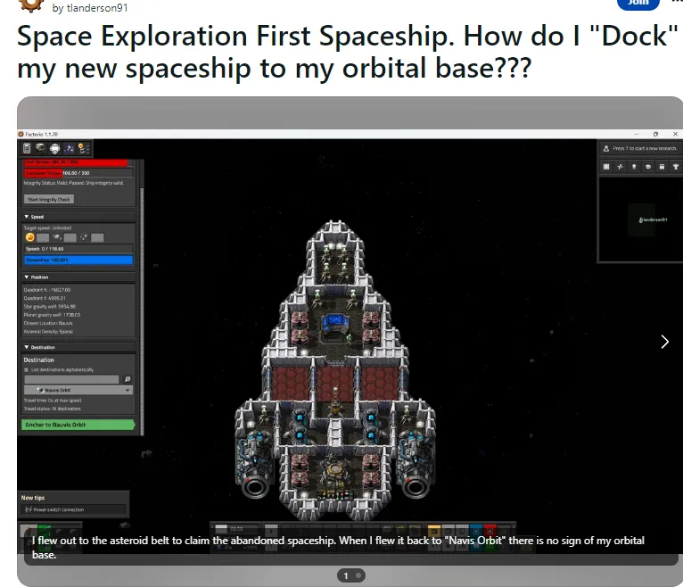The width and height of the screenshot is (683, 587).
Task: Open the spaceship icon in top-left bar
Action: 54,149
